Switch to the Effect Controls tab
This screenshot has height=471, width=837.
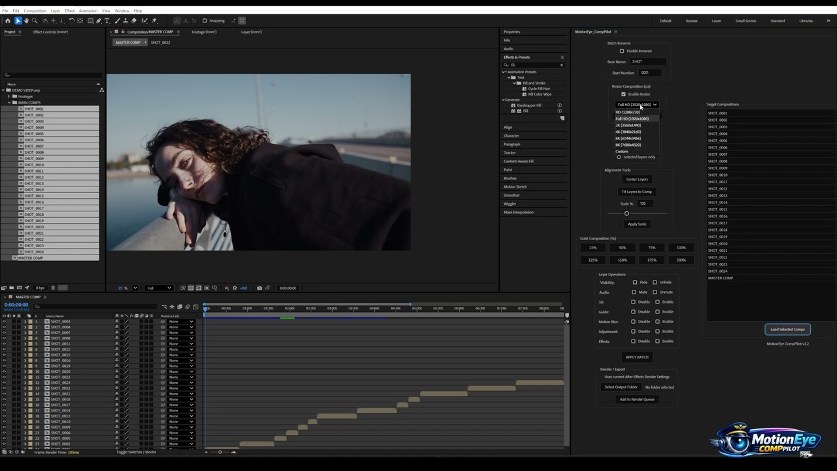click(x=50, y=31)
